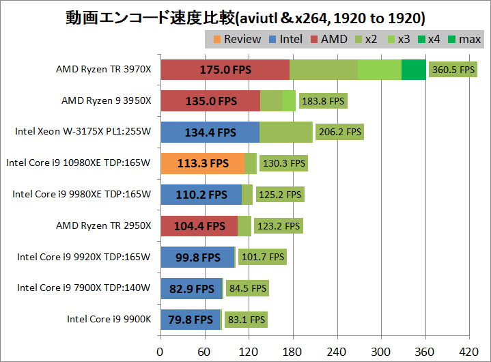Click the 206.2 FPS data label
The image size is (491, 362).
pos(340,132)
